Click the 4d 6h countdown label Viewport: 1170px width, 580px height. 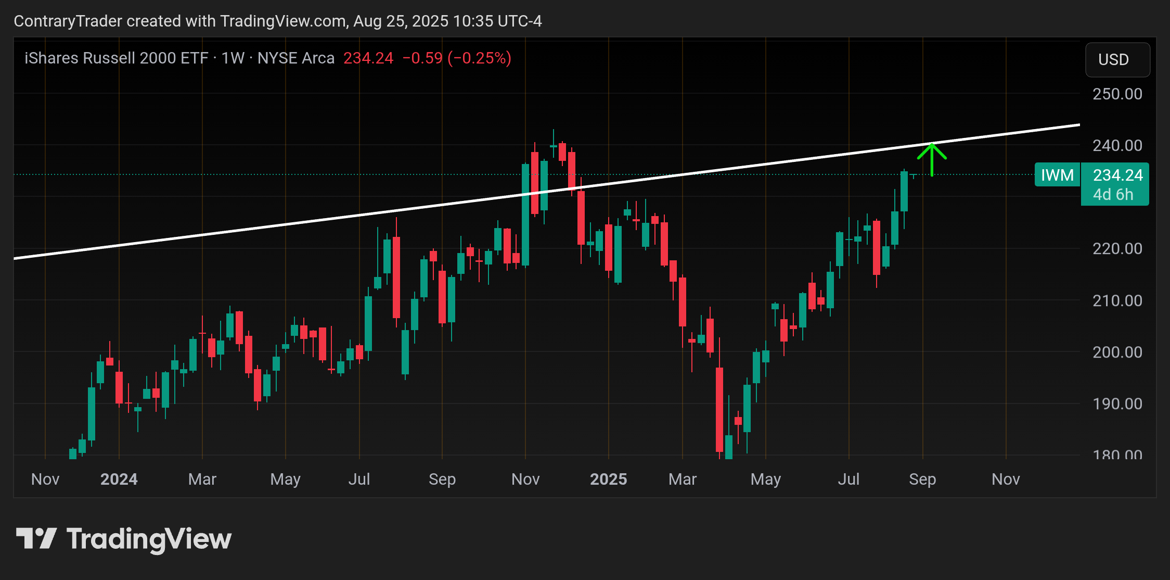pyautogui.click(x=1113, y=195)
